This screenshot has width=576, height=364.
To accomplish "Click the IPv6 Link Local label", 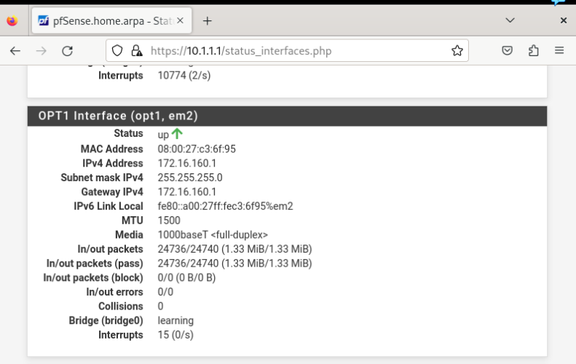I will 109,207.
